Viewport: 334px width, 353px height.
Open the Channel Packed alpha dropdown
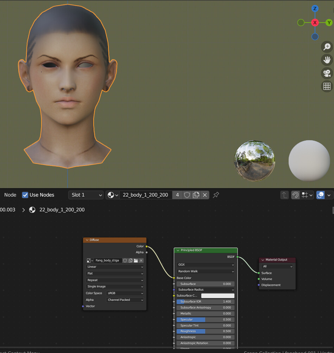125,300
